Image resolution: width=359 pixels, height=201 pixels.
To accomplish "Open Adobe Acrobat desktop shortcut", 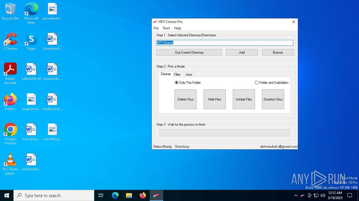I will (x=10, y=73).
